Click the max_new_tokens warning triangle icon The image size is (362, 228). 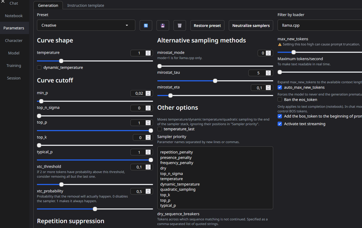click(x=280, y=44)
